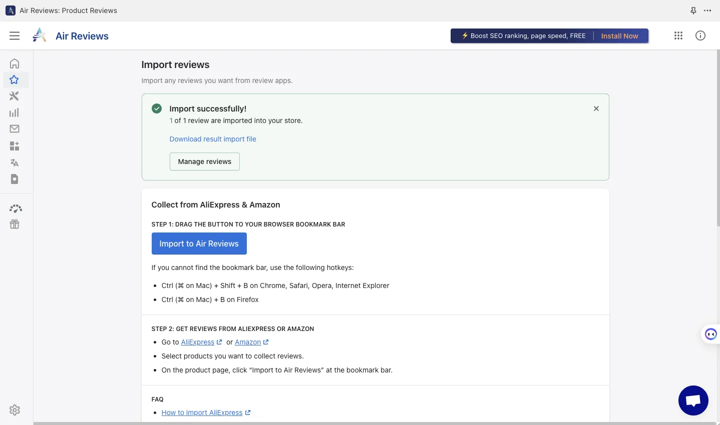This screenshot has height=425, width=720.
Task: Expand the hamburger navigation menu
Action: coord(15,35)
